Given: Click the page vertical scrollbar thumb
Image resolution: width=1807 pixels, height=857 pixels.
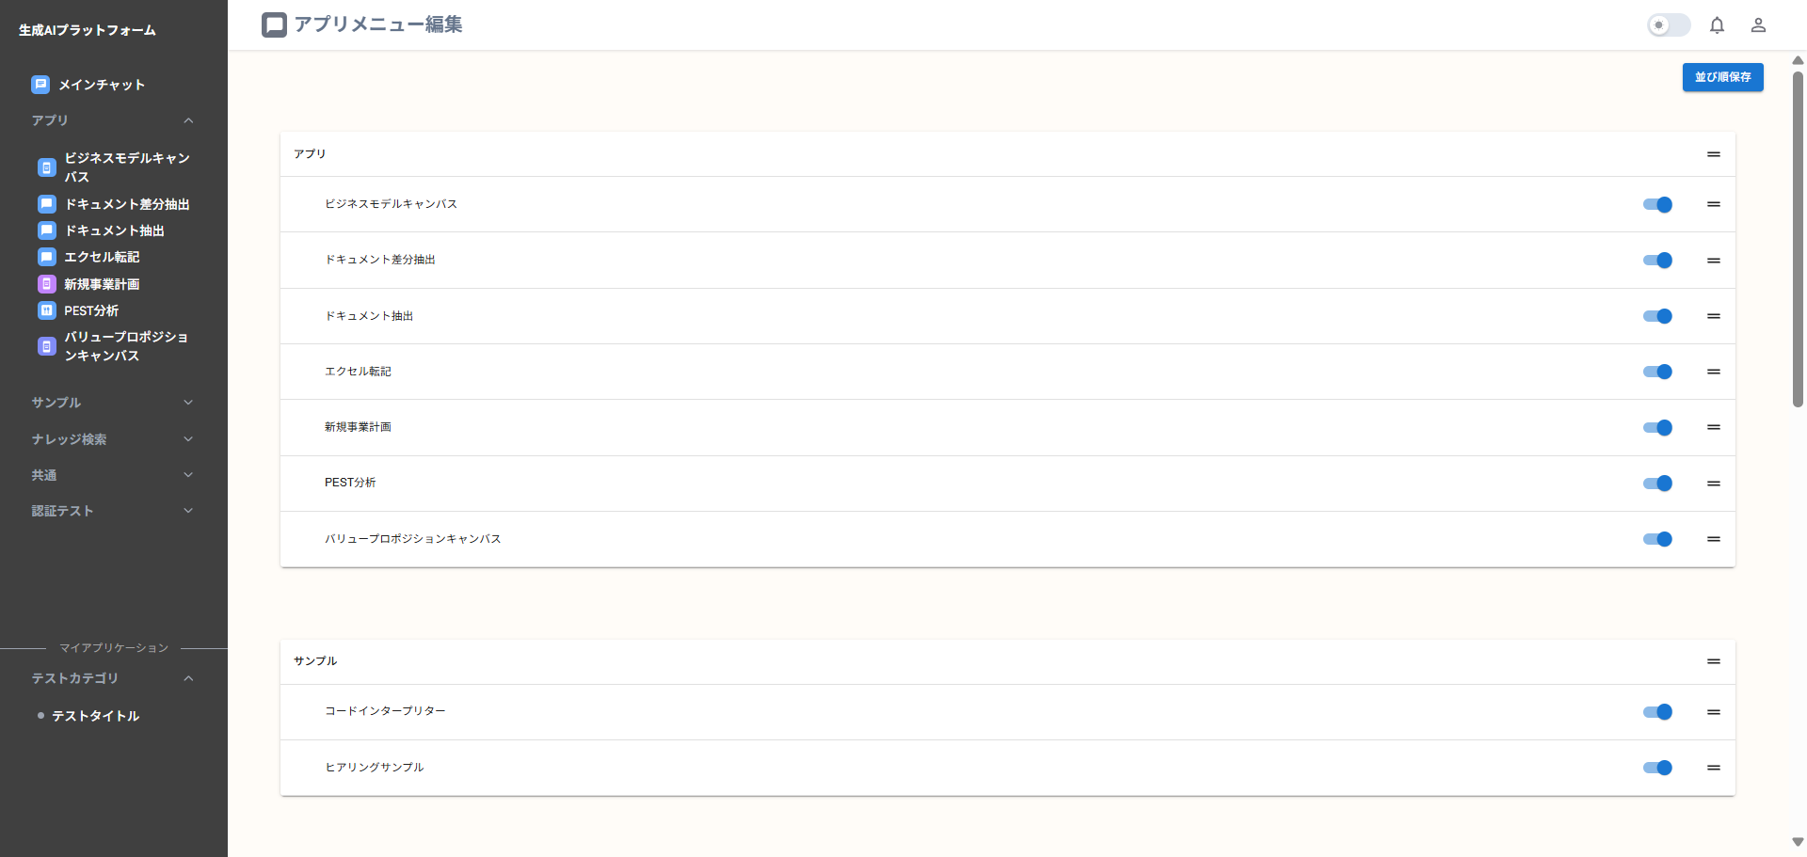Looking at the screenshot, I should [1798, 235].
